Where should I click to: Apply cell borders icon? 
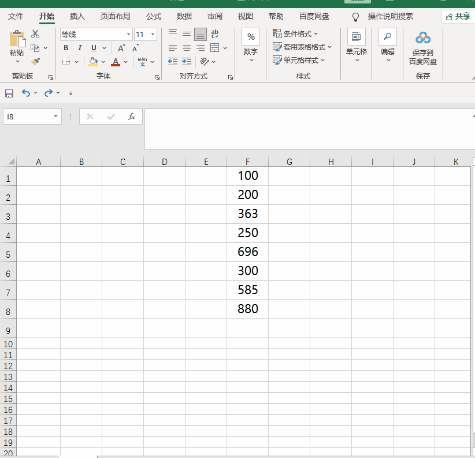(x=66, y=62)
